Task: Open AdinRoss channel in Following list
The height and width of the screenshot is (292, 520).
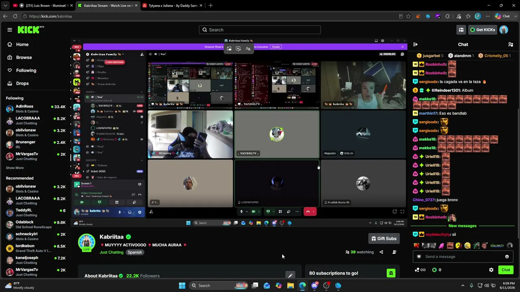Action: click(36, 109)
